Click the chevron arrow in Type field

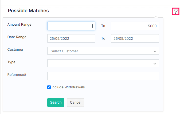click(155, 64)
